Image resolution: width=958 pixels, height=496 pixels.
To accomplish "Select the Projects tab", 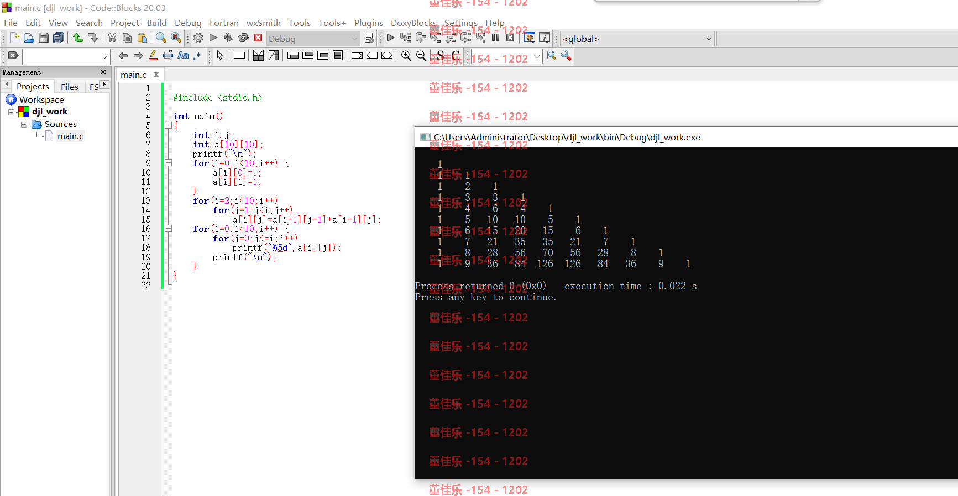I will (x=33, y=87).
